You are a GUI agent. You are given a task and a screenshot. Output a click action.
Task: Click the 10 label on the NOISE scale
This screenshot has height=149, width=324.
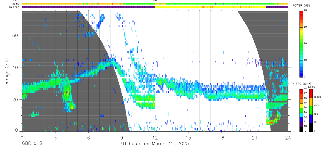point(315,122)
